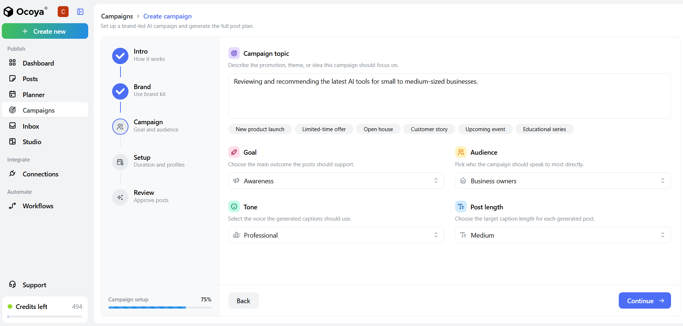Open Connections from the sidebar
This screenshot has height=326, width=683.
tap(45, 174)
